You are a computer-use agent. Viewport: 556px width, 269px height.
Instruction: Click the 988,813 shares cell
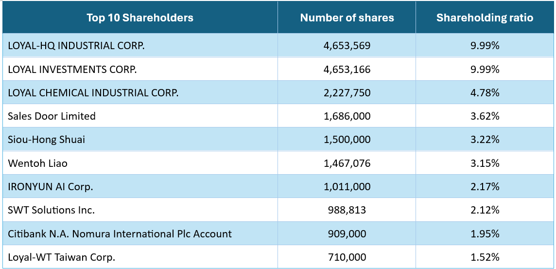tap(347, 210)
